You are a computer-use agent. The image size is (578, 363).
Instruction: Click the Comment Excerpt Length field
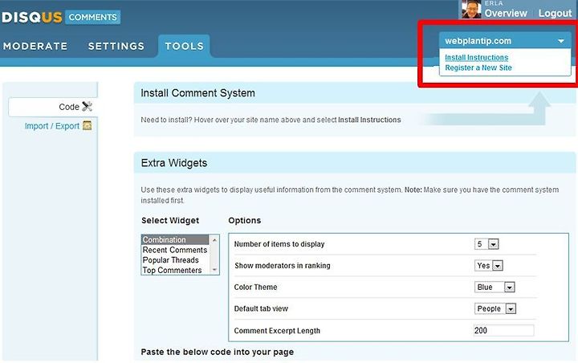(x=503, y=330)
